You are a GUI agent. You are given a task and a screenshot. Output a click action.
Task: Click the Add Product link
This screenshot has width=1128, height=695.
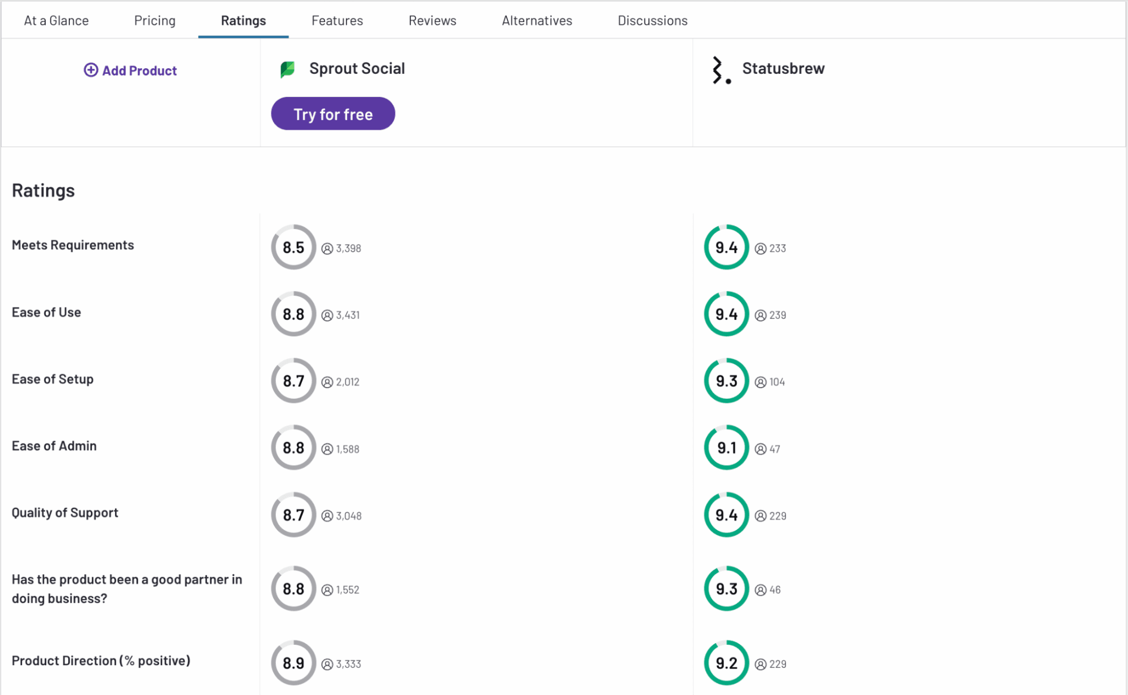coord(139,71)
